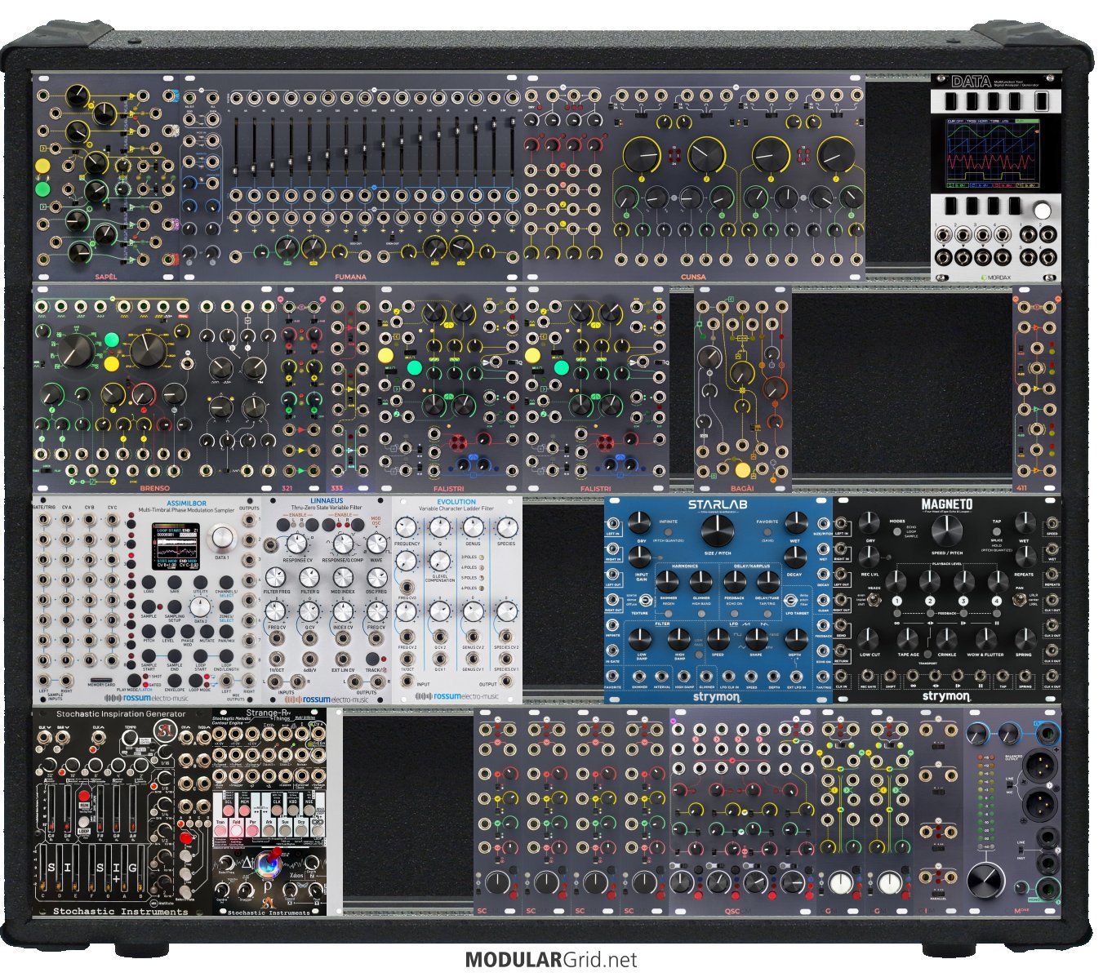1103x977 pixels.
Task: Select the SAPÈL module
Action: click(x=106, y=178)
